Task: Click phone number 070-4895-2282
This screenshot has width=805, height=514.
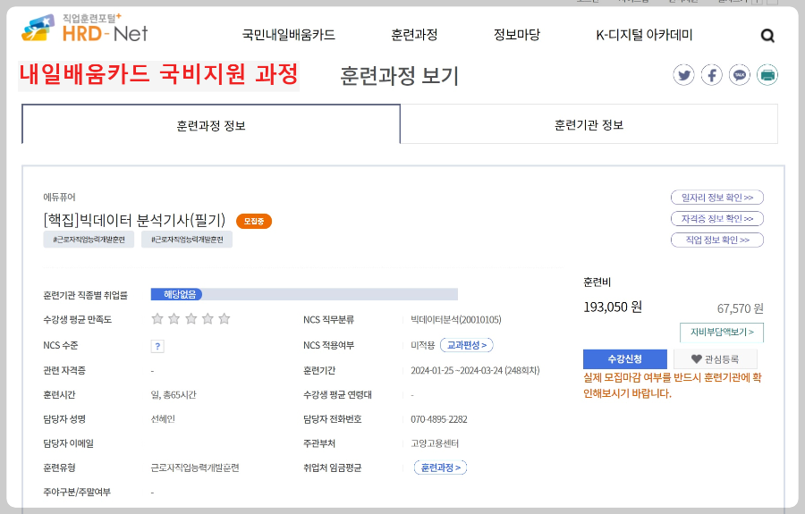Action: tap(439, 419)
